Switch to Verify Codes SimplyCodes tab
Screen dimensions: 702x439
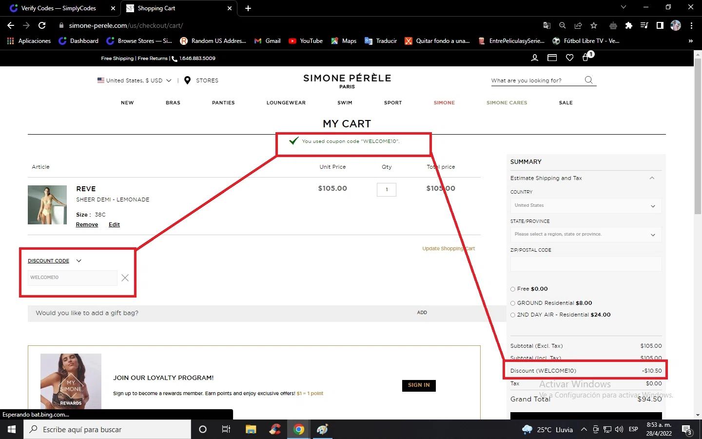pos(58,8)
